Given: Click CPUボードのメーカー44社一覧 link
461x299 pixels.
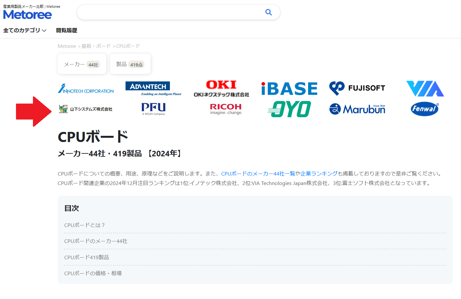Looking at the screenshot, I should pyautogui.click(x=258, y=174).
